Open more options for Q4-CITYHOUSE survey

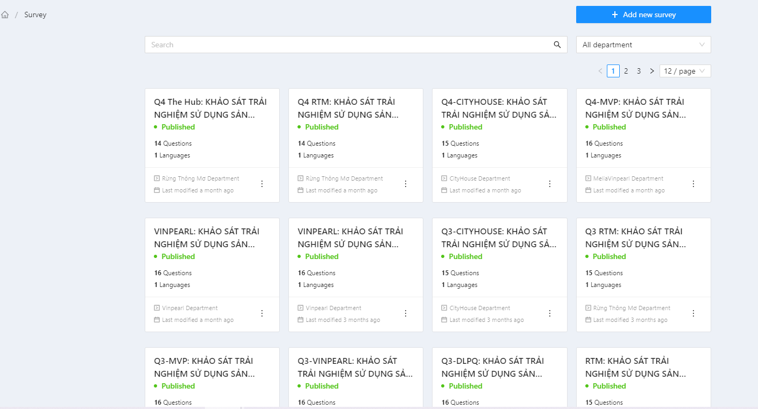click(x=550, y=184)
